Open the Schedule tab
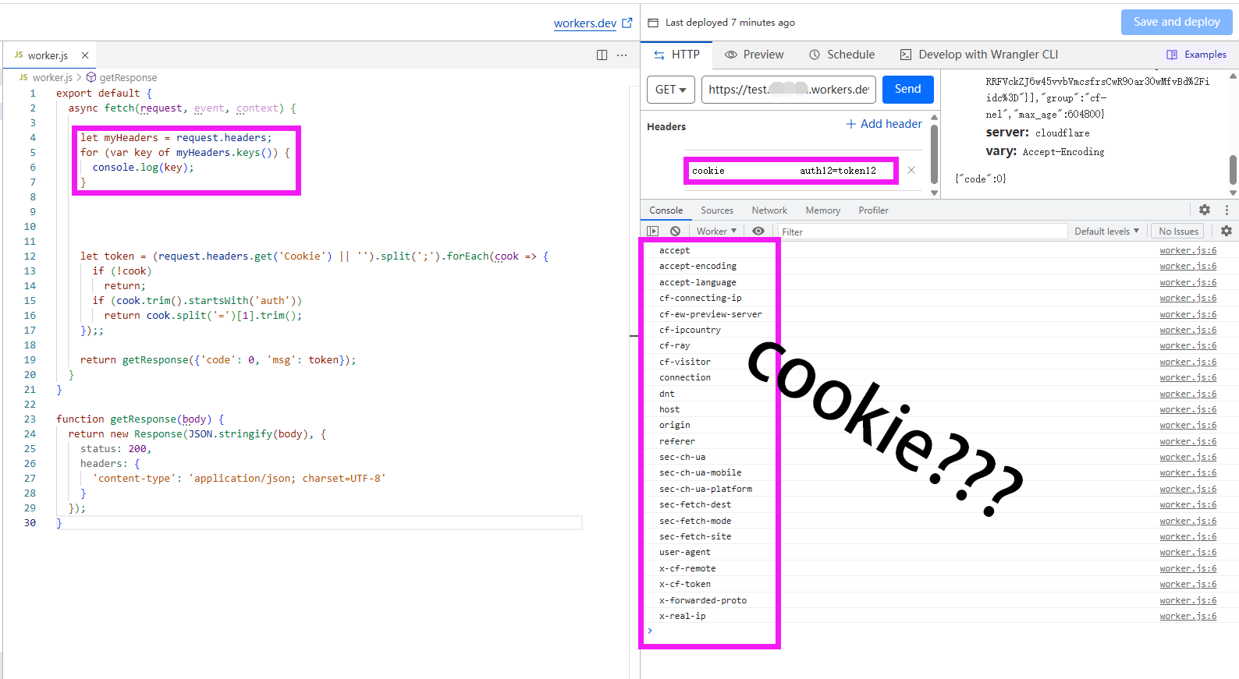 pyautogui.click(x=842, y=55)
